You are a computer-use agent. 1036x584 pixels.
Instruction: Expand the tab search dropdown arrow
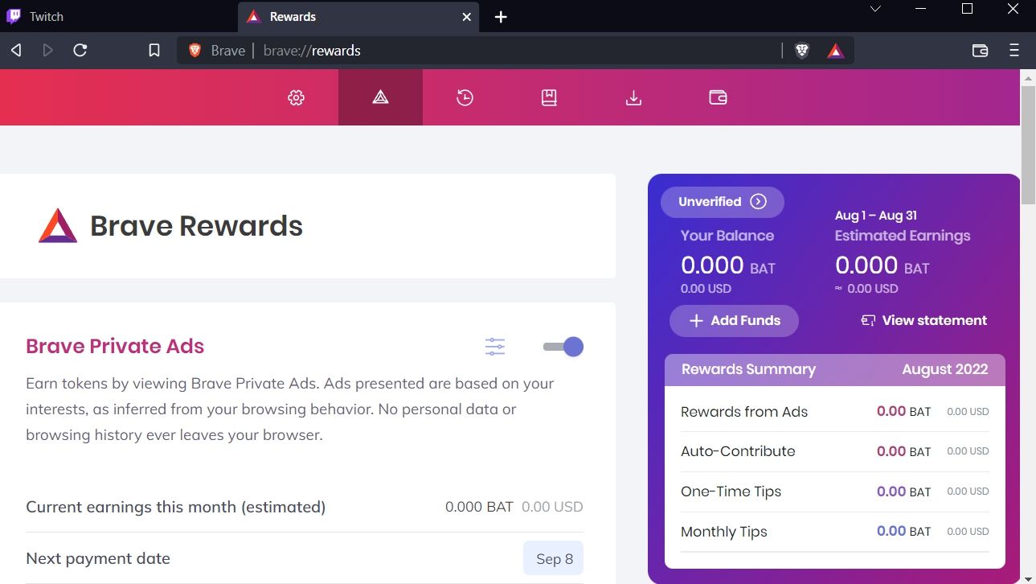click(x=876, y=10)
